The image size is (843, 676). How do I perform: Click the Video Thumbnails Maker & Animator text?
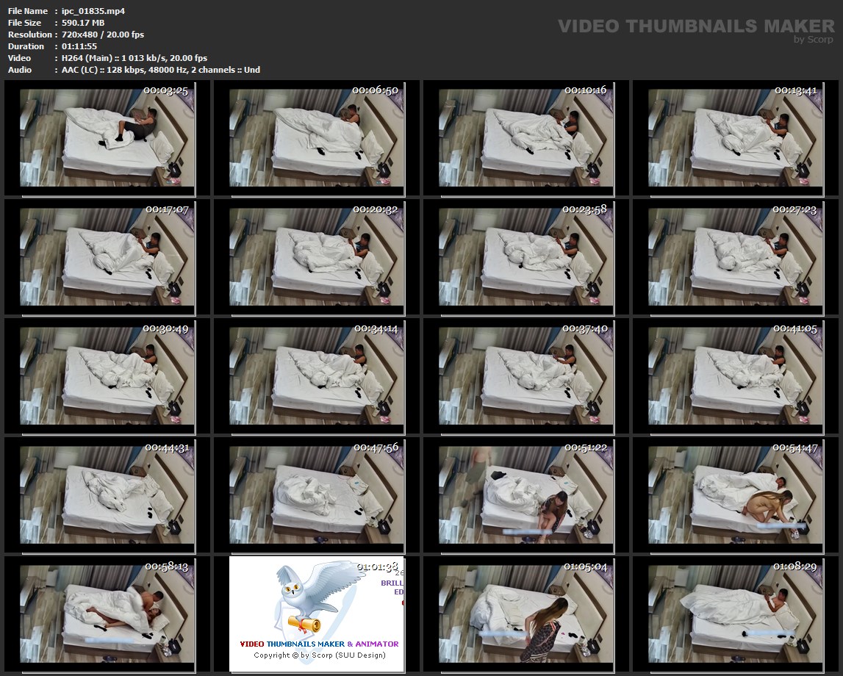pyautogui.click(x=319, y=644)
